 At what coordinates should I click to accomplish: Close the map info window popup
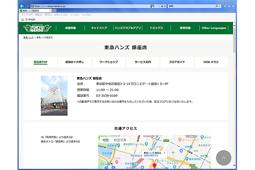point(164,153)
